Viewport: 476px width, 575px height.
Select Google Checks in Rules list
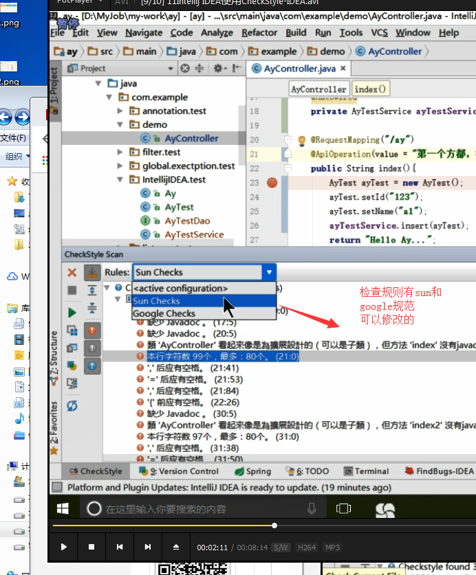pyautogui.click(x=204, y=313)
